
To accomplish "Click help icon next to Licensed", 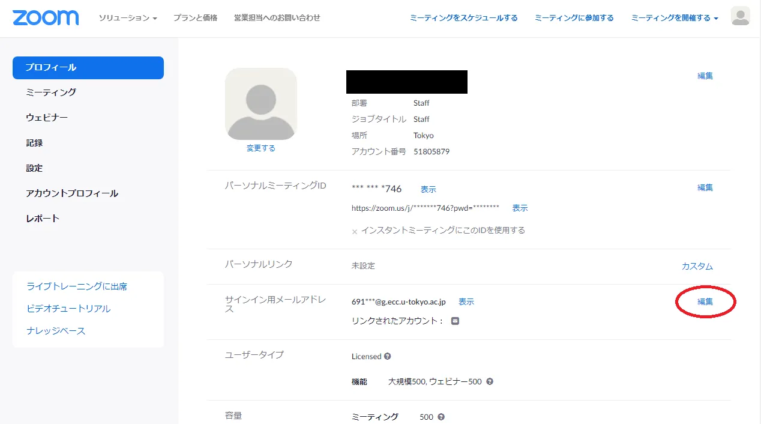I will (x=387, y=356).
